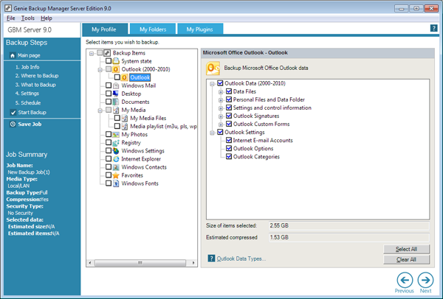Open the Help menu
The height and width of the screenshot is (299, 443).
point(47,18)
